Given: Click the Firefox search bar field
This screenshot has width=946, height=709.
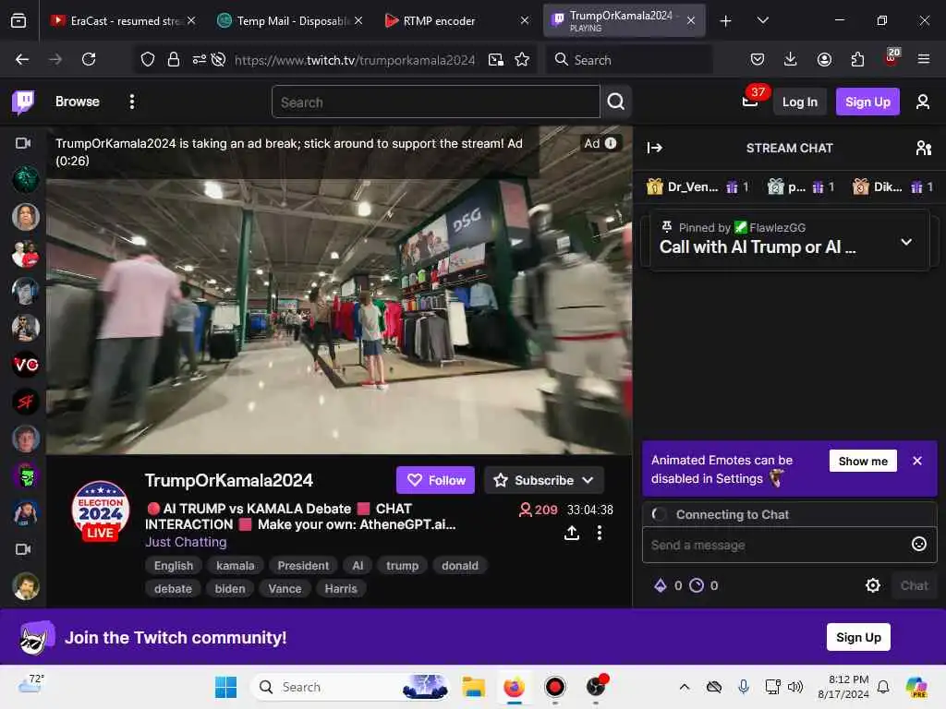Looking at the screenshot, I should pos(629,59).
